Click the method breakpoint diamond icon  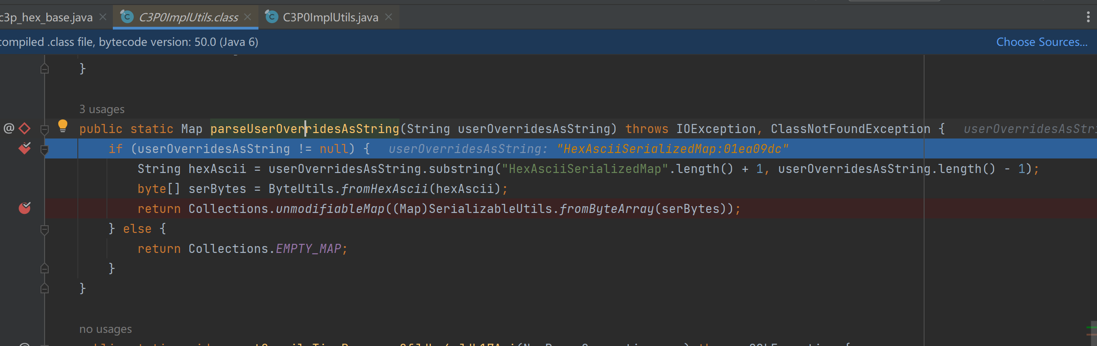point(25,129)
